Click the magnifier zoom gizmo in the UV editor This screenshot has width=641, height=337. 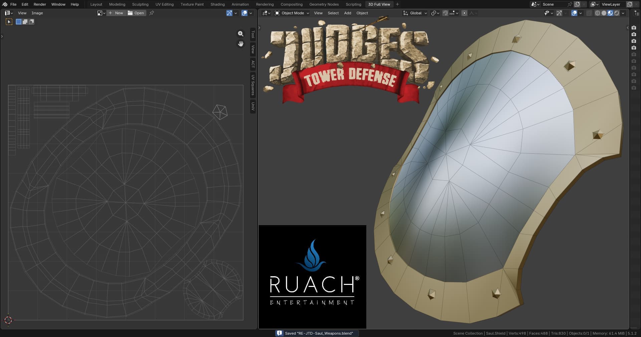tap(241, 34)
